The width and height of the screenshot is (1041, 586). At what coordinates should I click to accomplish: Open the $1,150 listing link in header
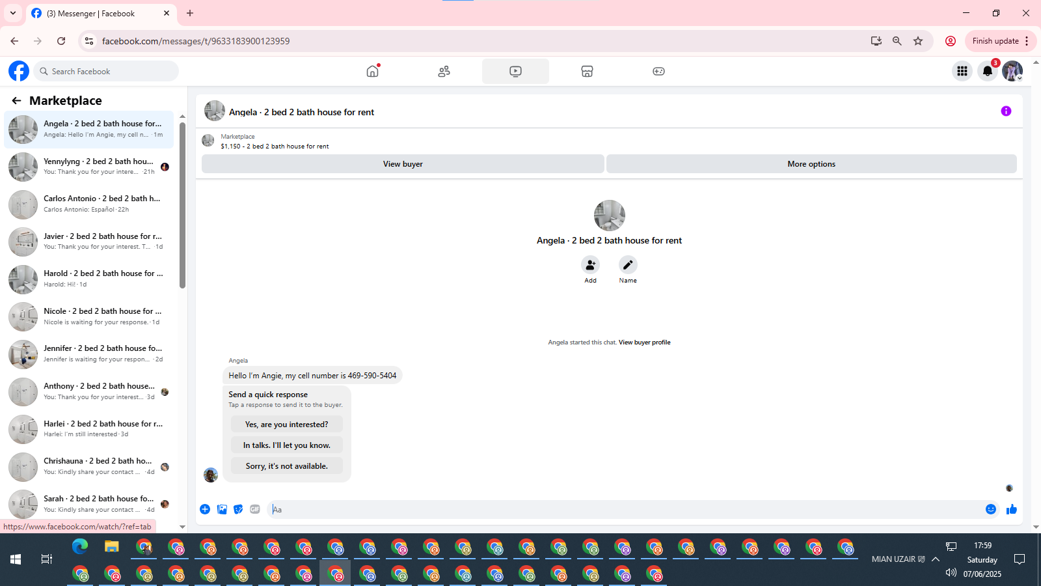pyautogui.click(x=275, y=146)
